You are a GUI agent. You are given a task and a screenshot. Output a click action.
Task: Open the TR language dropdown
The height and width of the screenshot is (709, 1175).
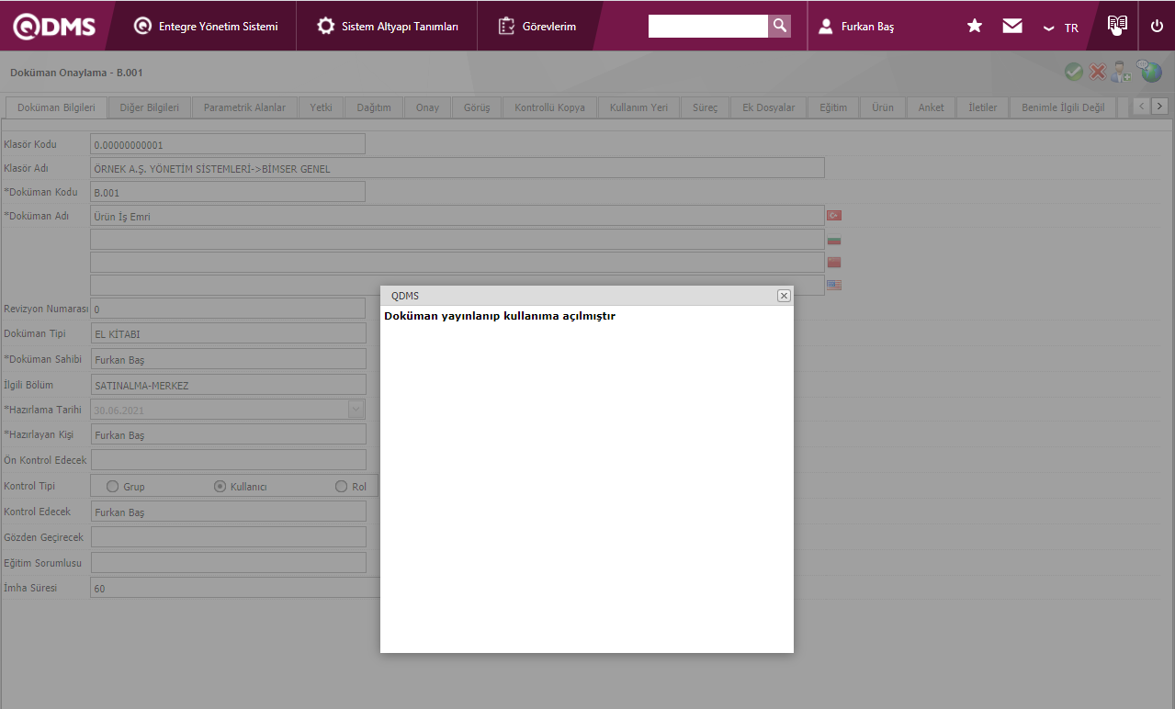[1061, 28]
